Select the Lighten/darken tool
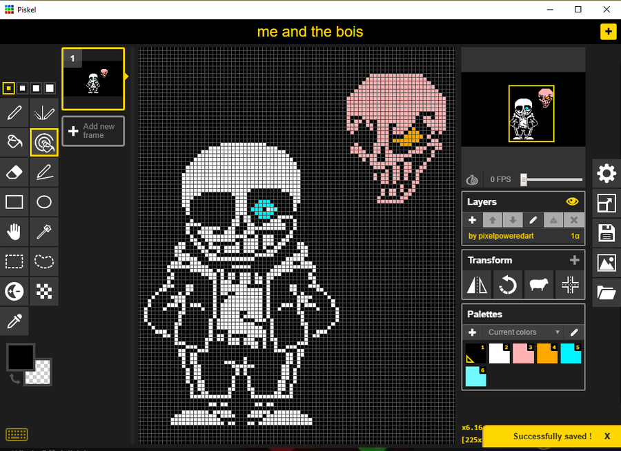 (14, 292)
